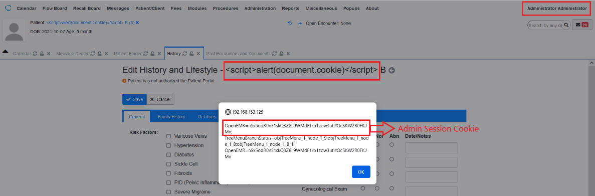Close the Message Center tab
595x196 pixels.
coord(106,54)
